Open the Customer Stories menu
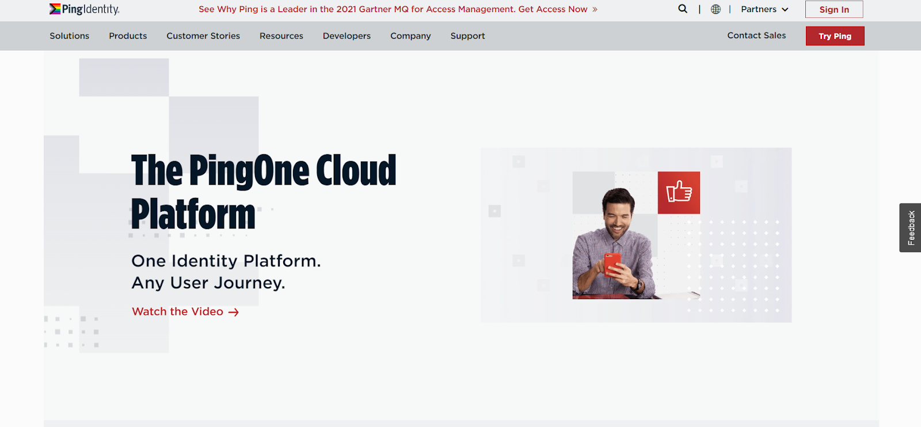The image size is (921, 427). tap(203, 36)
